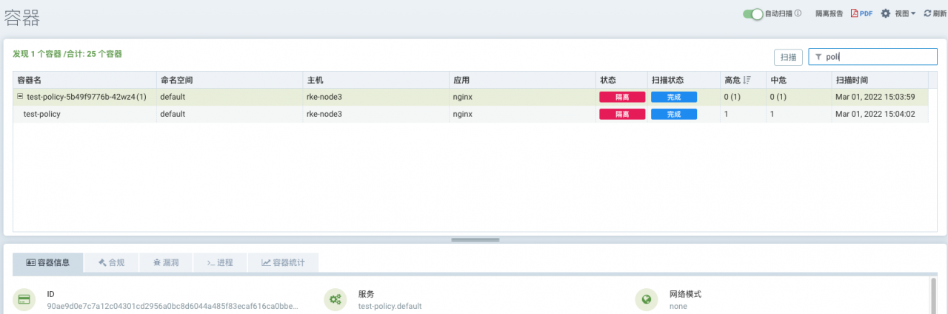
Task: Click the ID card icon
Action: (24, 299)
